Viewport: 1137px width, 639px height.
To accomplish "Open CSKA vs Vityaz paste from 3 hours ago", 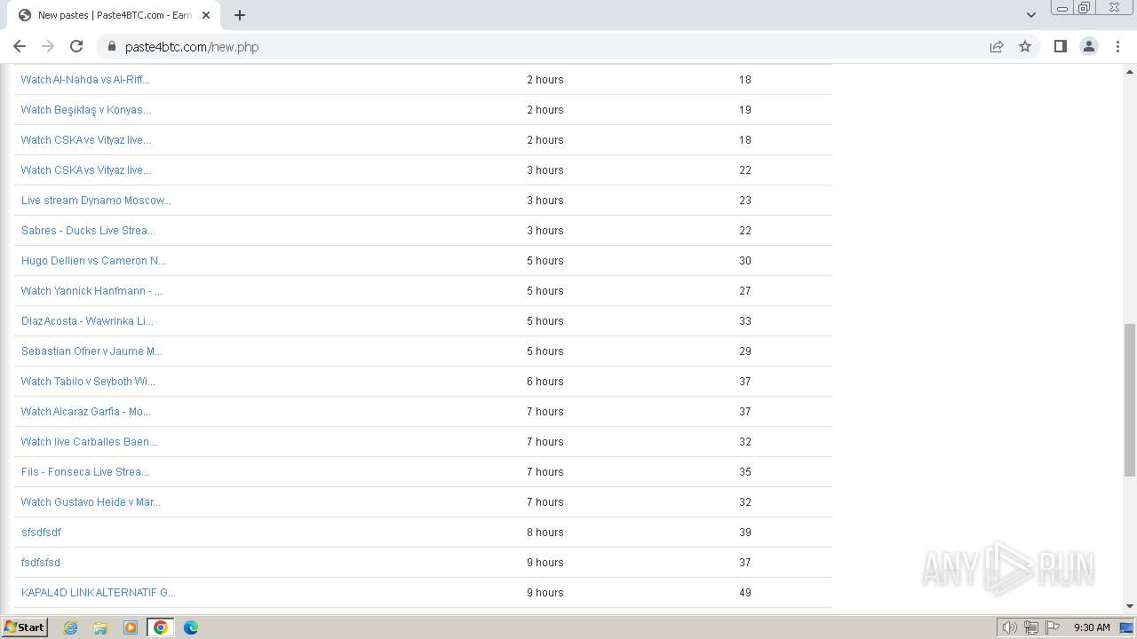I will 86,170.
